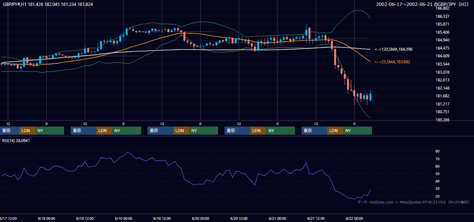The image size is (474, 222).
Task: Click the 180.751 price axis label
Action: (x=442, y=112)
